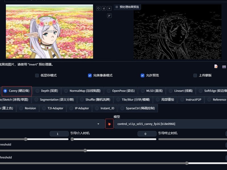Run the preprocessor with the explosion icon
This screenshot has width=227, height=170.
[x=110, y=124]
